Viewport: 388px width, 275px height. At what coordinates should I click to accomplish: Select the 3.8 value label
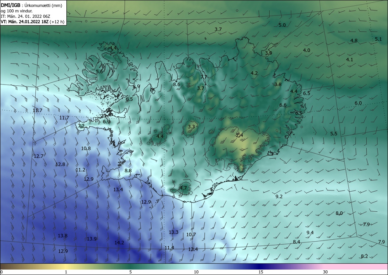pos(278,84)
